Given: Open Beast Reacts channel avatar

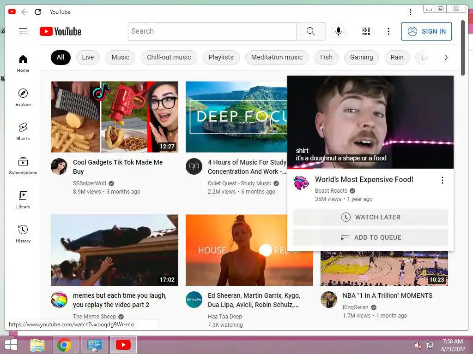Looking at the screenshot, I should (x=301, y=183).
